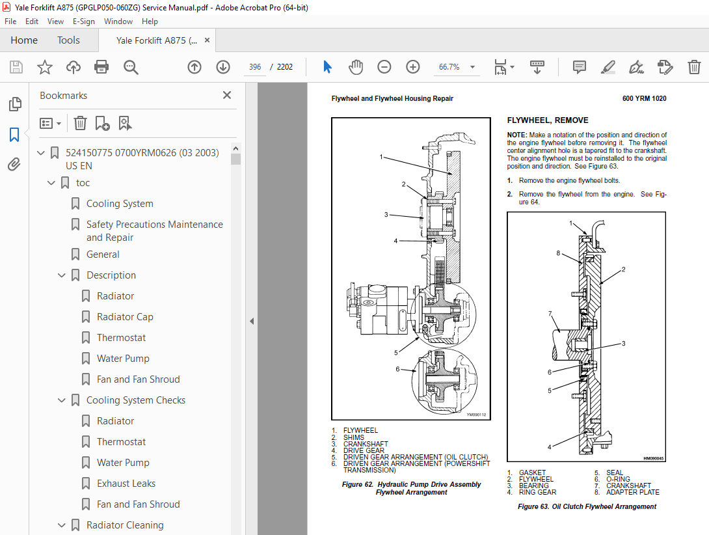This screenshot has height=535, width=709.
Task: Click the Save file icon
Action: point(16,67)
